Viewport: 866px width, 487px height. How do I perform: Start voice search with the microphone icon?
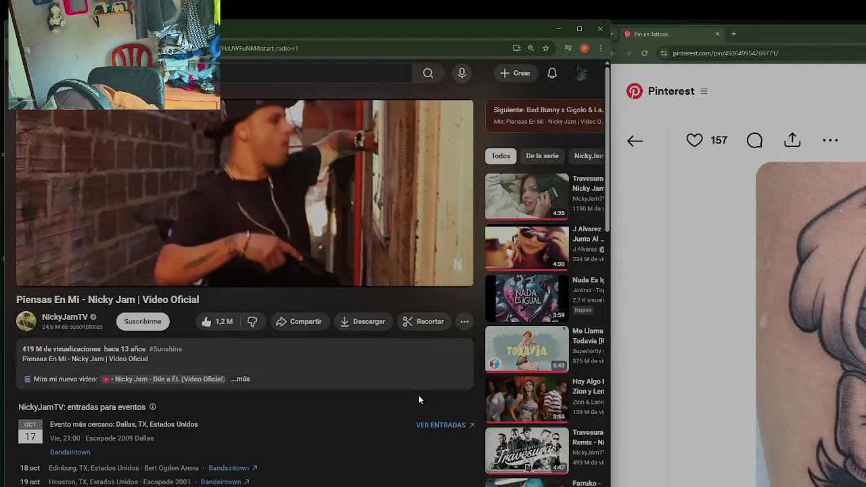pos(462,73)
